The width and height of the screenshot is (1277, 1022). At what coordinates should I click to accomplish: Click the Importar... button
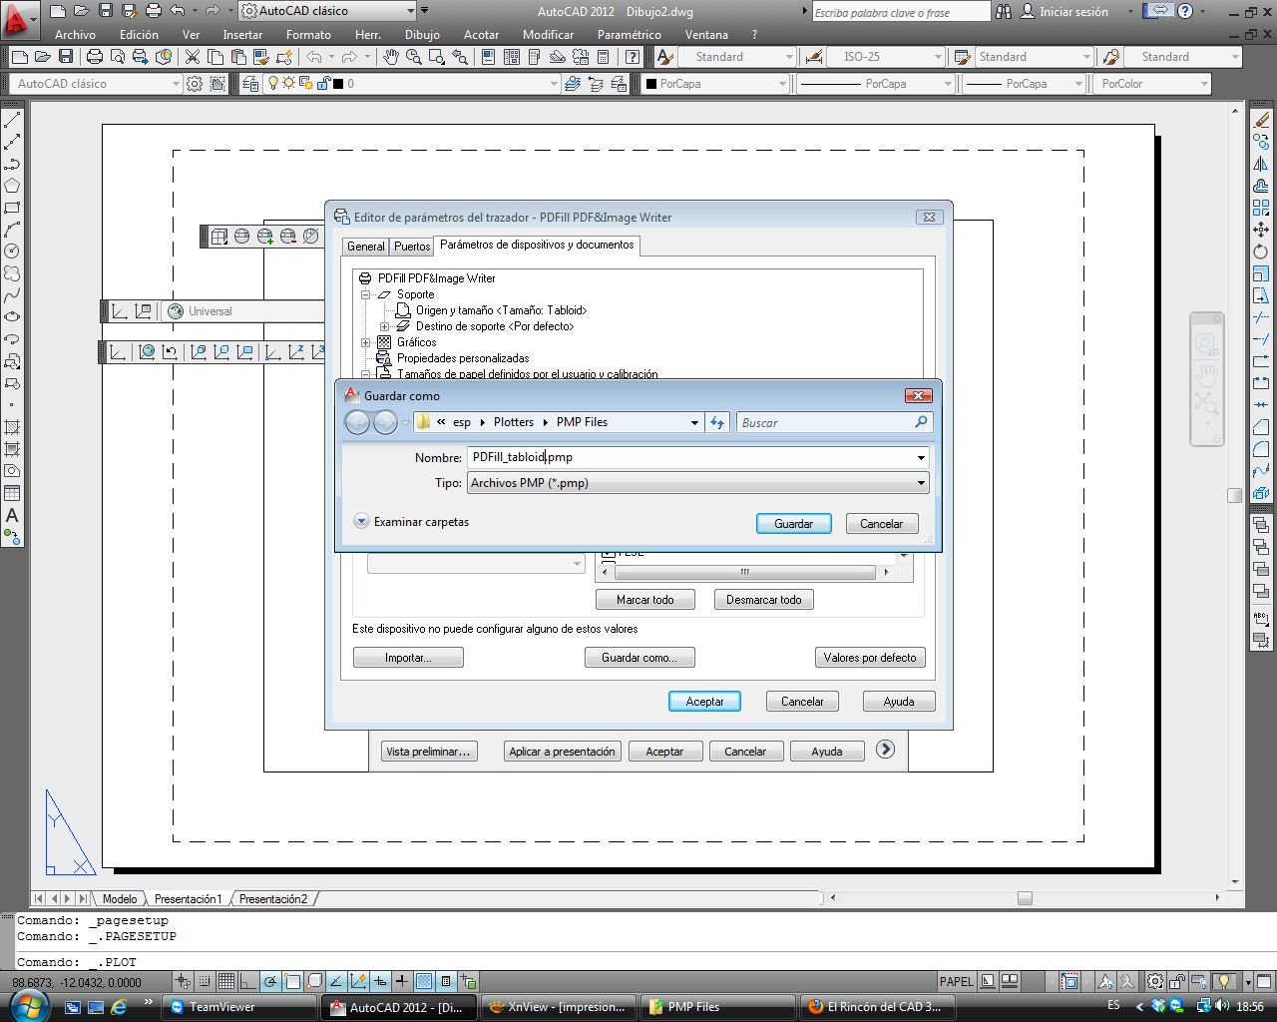408,658
